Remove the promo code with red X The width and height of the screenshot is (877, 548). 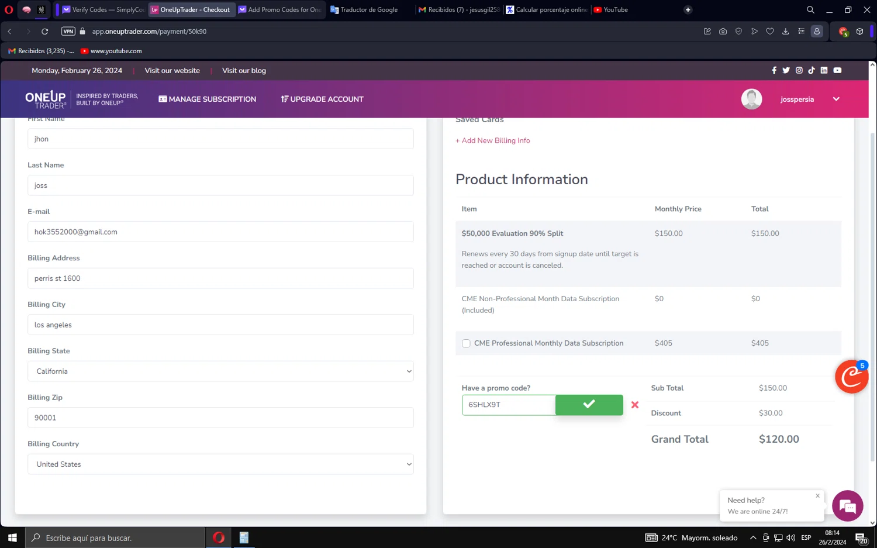point(635,405)
